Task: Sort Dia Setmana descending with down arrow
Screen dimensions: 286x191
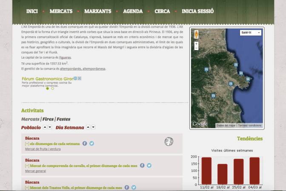Action: point(93,127)
